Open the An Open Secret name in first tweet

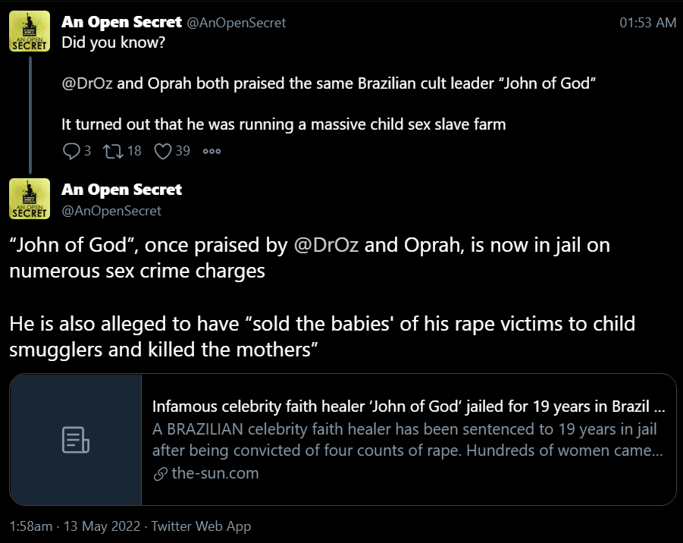click(x=121, y=22)
